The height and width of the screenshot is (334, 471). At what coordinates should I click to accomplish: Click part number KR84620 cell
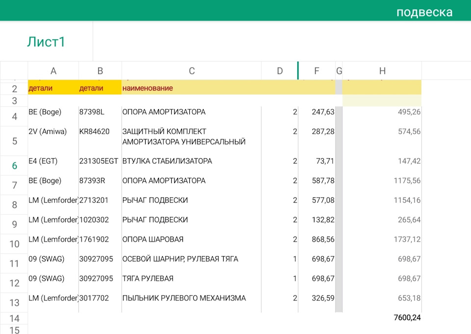point(94,132)
